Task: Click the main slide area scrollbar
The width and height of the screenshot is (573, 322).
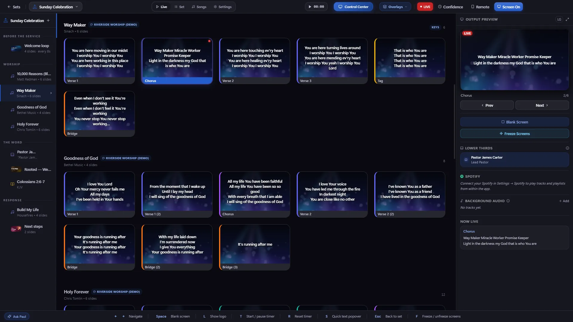Action: (454, 122)
